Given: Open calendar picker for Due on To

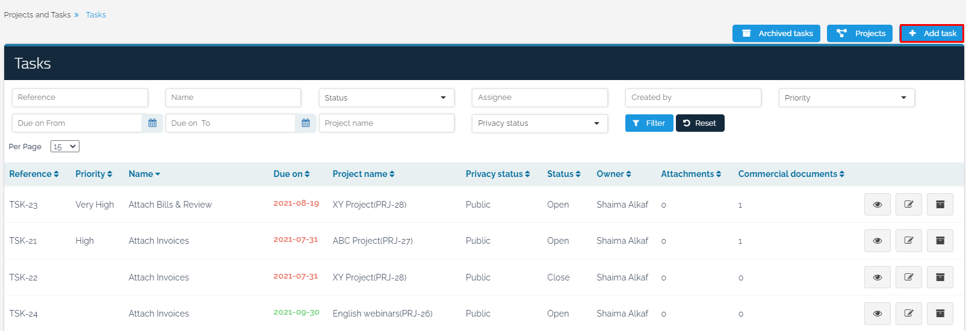Looking at the screenshot, I should pyautogui.click(x=306, y=123).
